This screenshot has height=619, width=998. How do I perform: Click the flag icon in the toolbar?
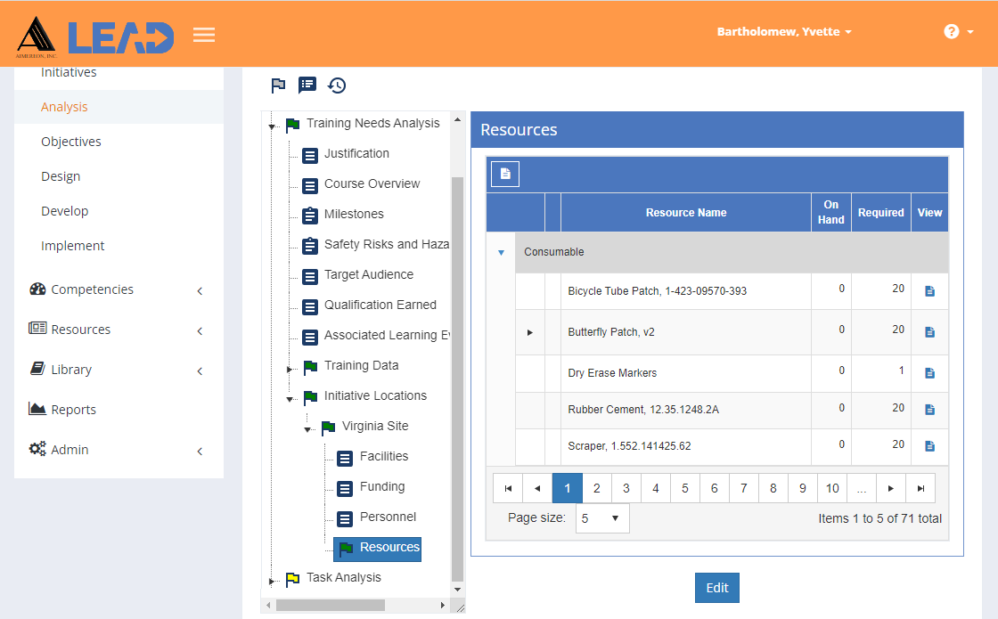[x=278, y=86]
